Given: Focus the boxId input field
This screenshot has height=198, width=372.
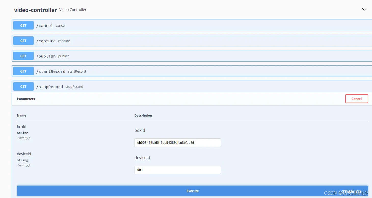Looking at the screenshot, I should pos(178,143).
